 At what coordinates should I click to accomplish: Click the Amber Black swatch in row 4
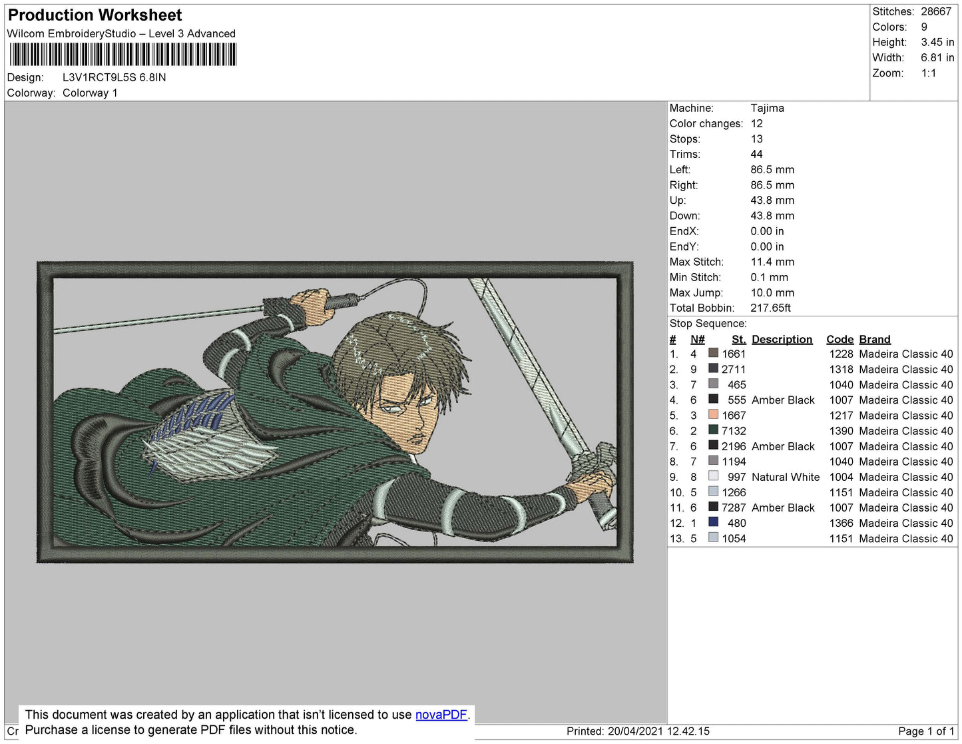coord(713,400)
